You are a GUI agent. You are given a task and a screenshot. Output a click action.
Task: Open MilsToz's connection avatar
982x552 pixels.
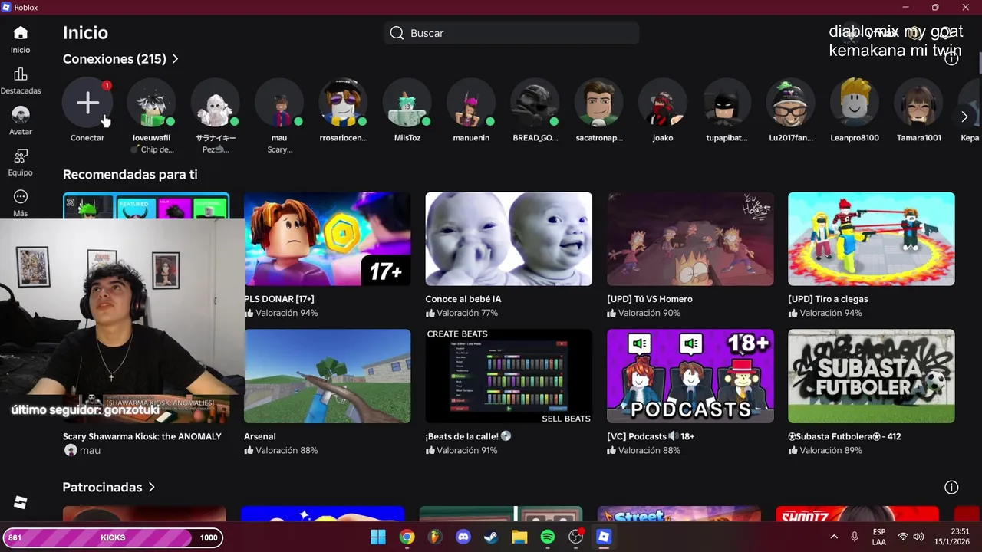[407, 103]
